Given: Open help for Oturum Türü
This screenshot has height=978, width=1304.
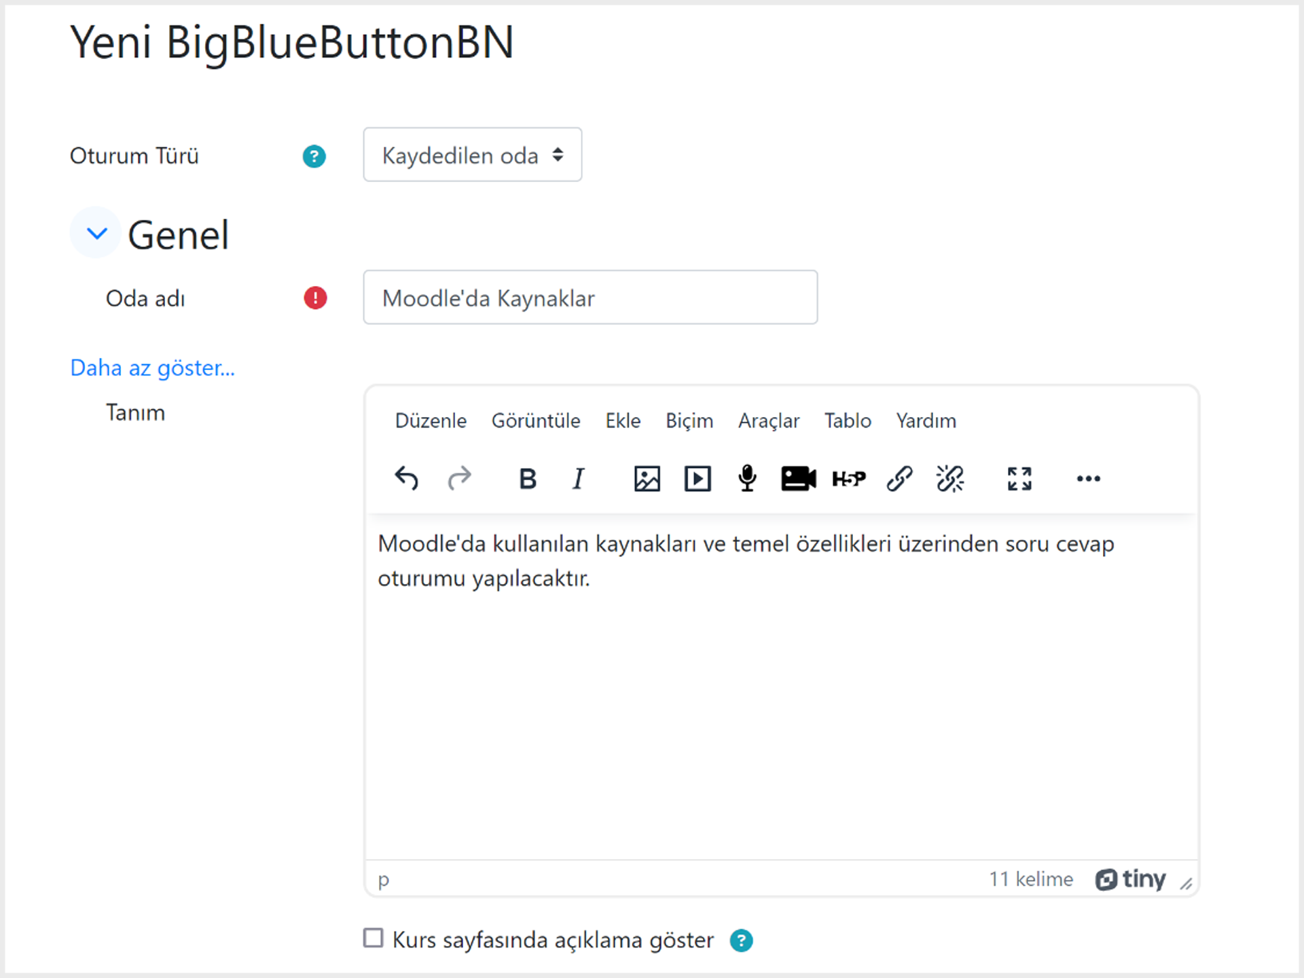Looking at the screenshot, I should pos(314,156).
